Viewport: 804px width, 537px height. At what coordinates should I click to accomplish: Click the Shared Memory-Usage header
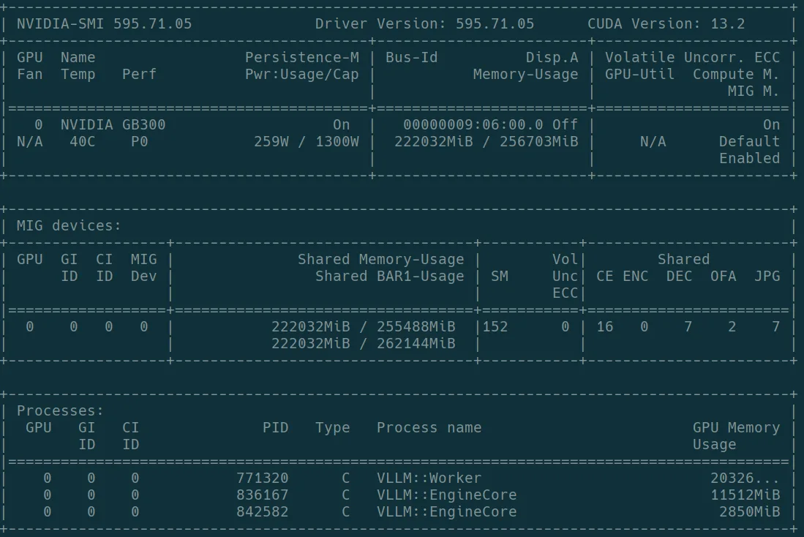pos(381,260)
